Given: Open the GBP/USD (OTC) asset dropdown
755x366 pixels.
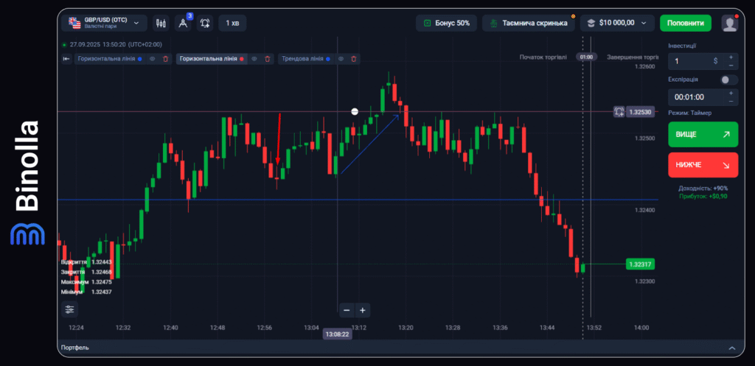Looking at the screenshot, I should click(103, 24).
